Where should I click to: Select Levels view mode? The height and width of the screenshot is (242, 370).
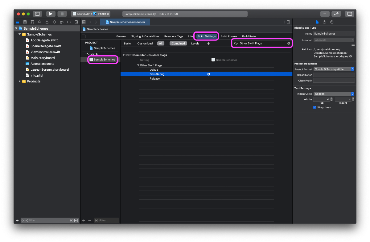[x=195, y=44]
